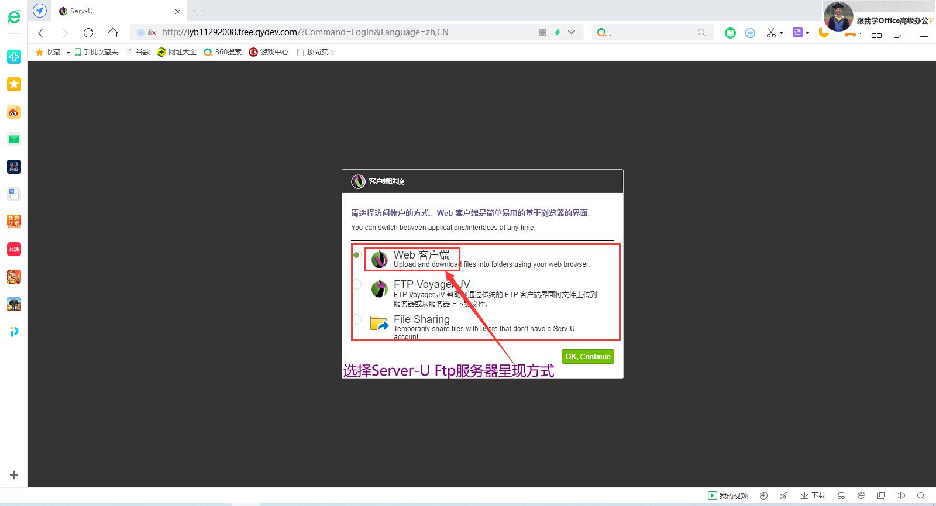Select the FTP Voyager JV radio button
Viewport: 936px width, 506px height.
(x=357, y=284)
